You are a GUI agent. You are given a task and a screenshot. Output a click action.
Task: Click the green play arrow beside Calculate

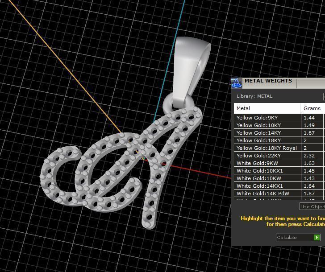point(317,237)
